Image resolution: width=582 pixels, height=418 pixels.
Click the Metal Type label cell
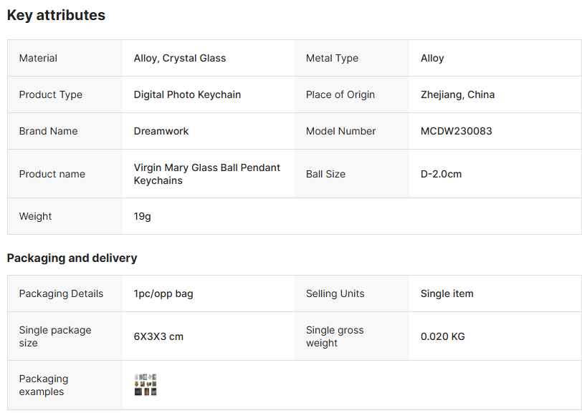(351, 58)
